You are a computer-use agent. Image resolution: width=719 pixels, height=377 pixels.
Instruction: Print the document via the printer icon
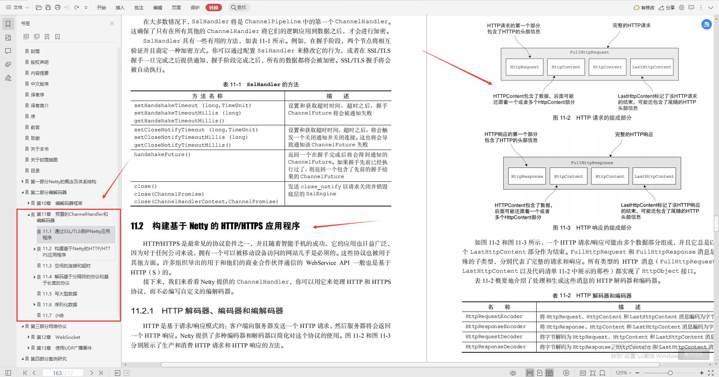pyautogui.click(x=58, y=7)
